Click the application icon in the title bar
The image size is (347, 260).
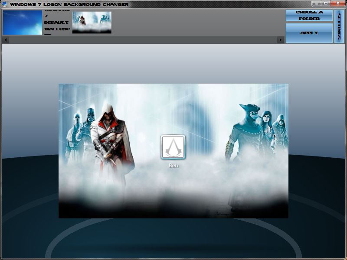click(5, 4)
